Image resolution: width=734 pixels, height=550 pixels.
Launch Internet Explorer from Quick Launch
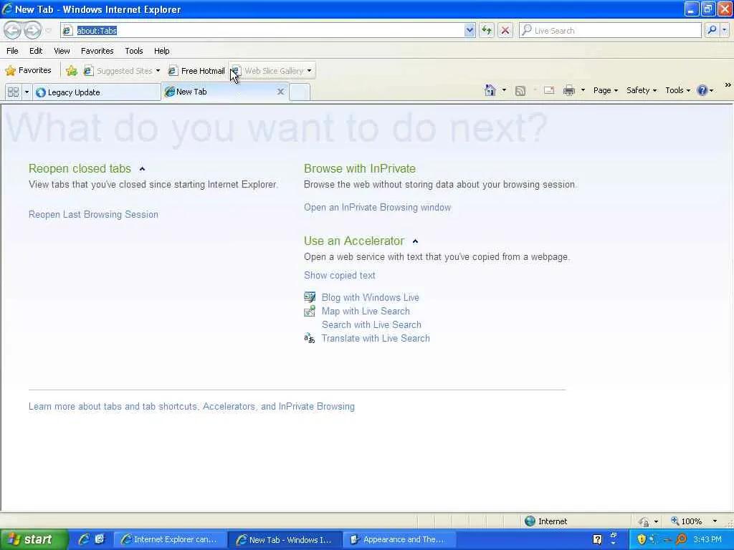[84, 539]
